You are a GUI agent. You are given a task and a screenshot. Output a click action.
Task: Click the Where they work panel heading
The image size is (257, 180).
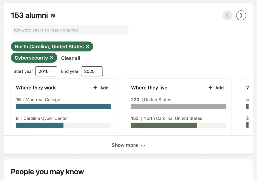point(36,88)
